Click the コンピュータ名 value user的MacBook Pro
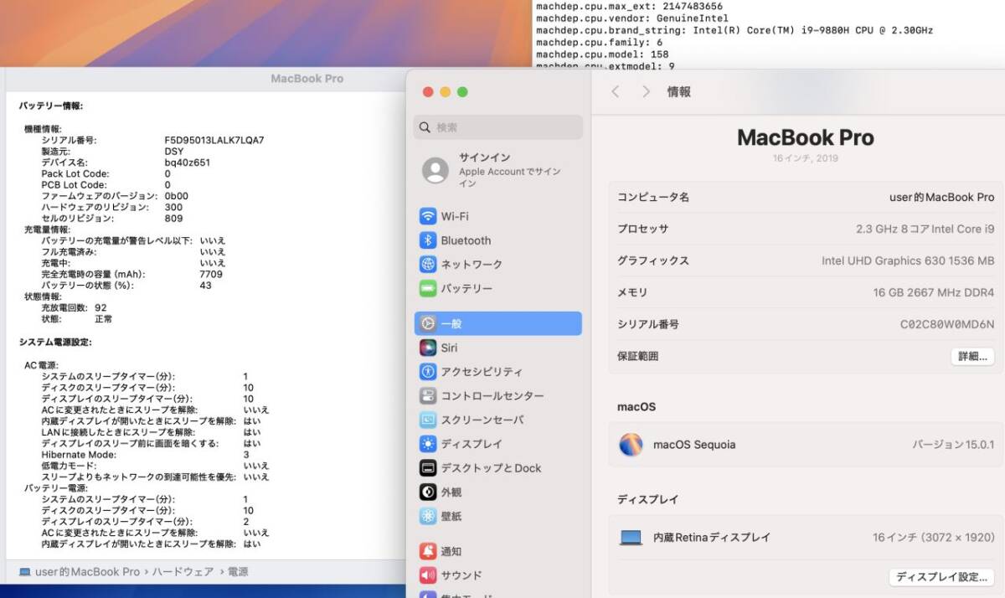This screenshot has height=598, width=1005. (x=941, y=197)
